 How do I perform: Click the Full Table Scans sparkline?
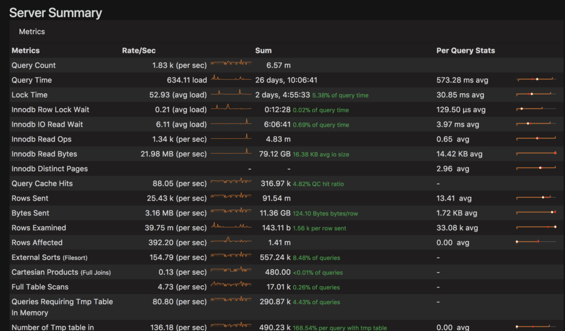pos(231,286)
